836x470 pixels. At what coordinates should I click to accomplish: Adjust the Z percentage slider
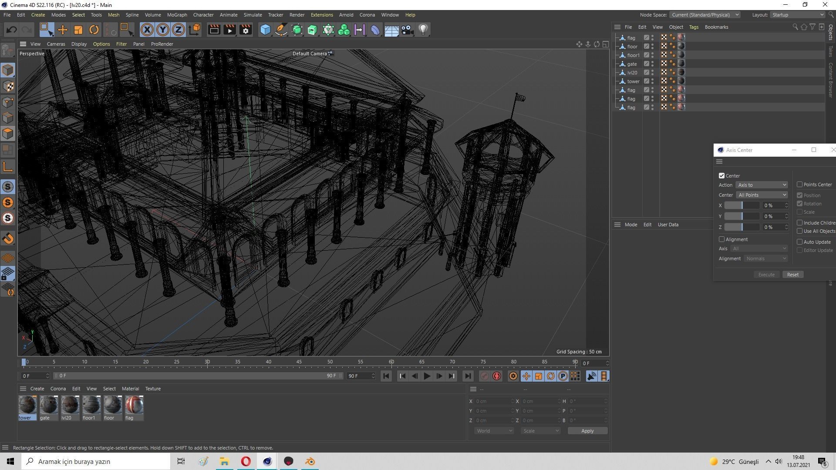[742, 227]
